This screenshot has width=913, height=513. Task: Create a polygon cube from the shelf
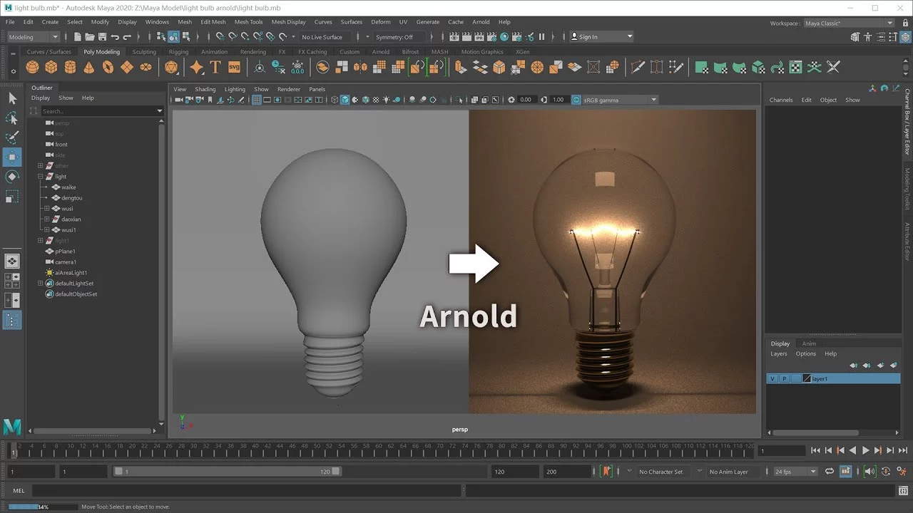51,67
